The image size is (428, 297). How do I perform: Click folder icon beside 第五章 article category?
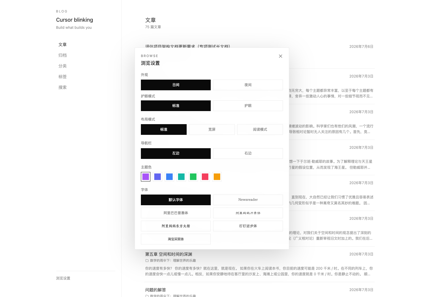(147, 260)
